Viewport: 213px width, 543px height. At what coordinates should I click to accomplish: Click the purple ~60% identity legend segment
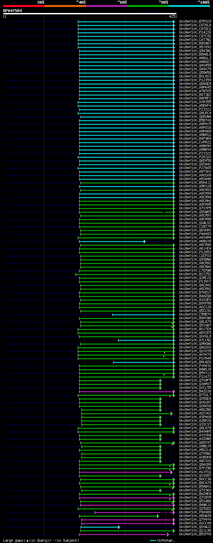pyautogui.click(x=106, y=6)
